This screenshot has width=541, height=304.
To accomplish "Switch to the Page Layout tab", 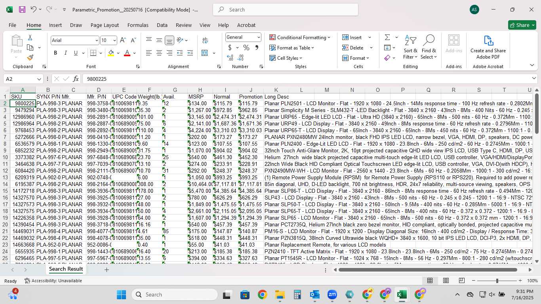I will (x=105, y=25).
